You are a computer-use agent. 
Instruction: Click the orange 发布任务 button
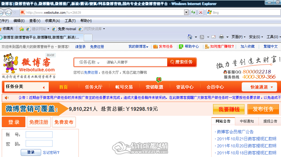point(263,109)
